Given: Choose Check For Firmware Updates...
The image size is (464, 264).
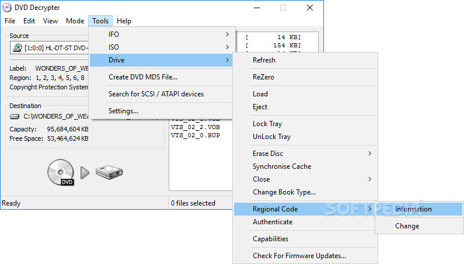Looking at the screenshot, I should pos(305,256).
